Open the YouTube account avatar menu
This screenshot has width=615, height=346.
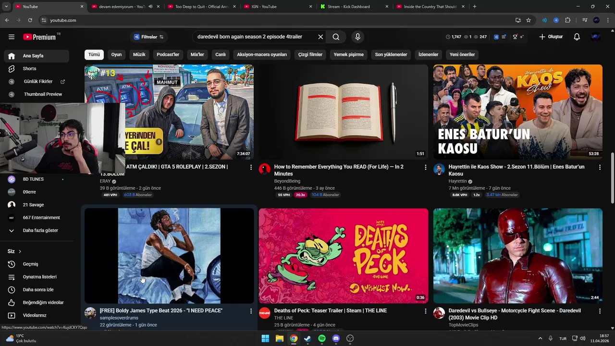click(x=596, y=37)
